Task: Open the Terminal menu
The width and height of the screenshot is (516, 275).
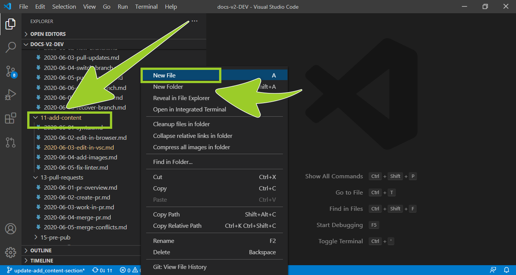Action: click(x=147, y=7)
